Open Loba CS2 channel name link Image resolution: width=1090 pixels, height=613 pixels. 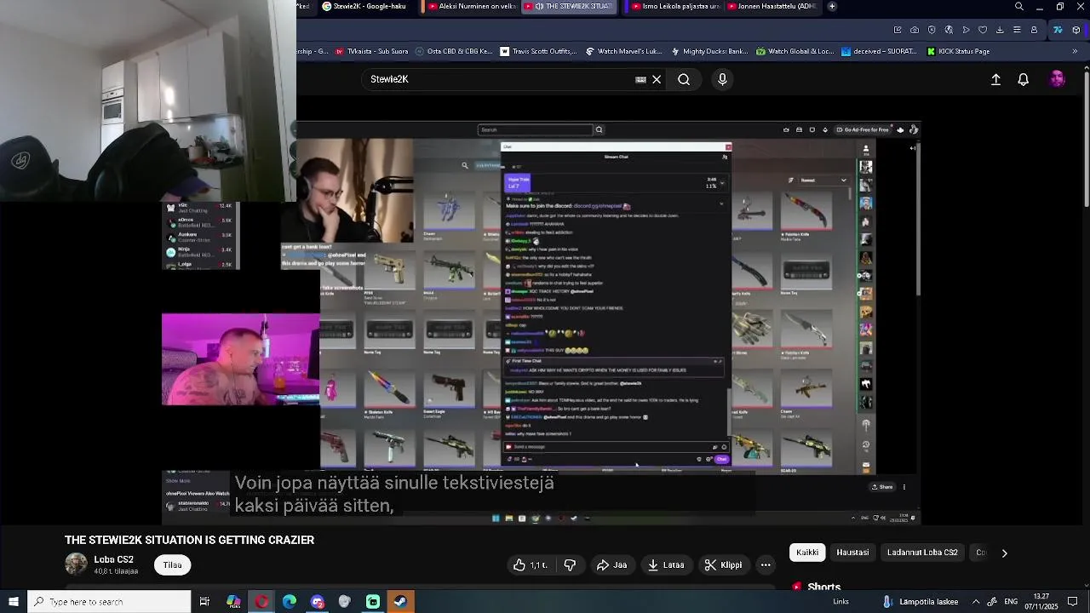113,559
